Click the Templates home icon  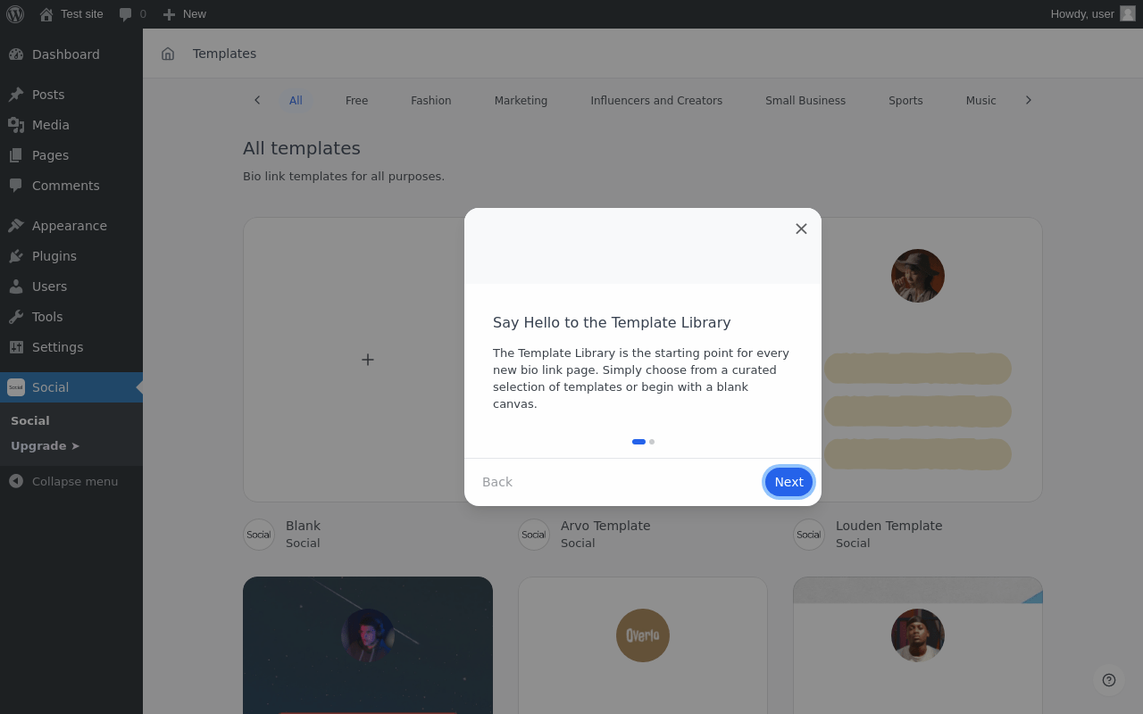(x=168, y=54)
